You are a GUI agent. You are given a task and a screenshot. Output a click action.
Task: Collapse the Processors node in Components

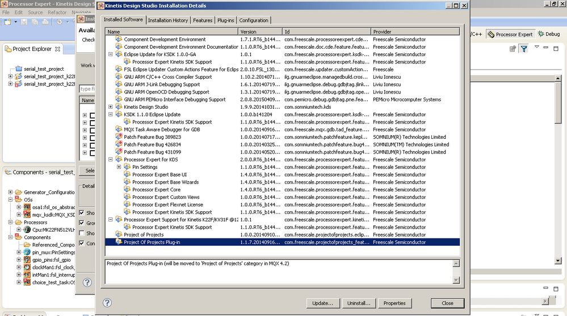tap(10, 222)
